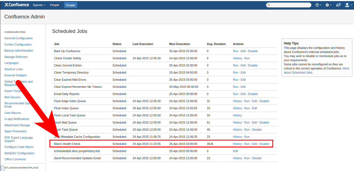Image resolution: width=354 pixels, height=171 pixels.
Task: Expand the sidebar with bottom-left chevron icon
Action: pyautogui.click(x=2, y=168)
